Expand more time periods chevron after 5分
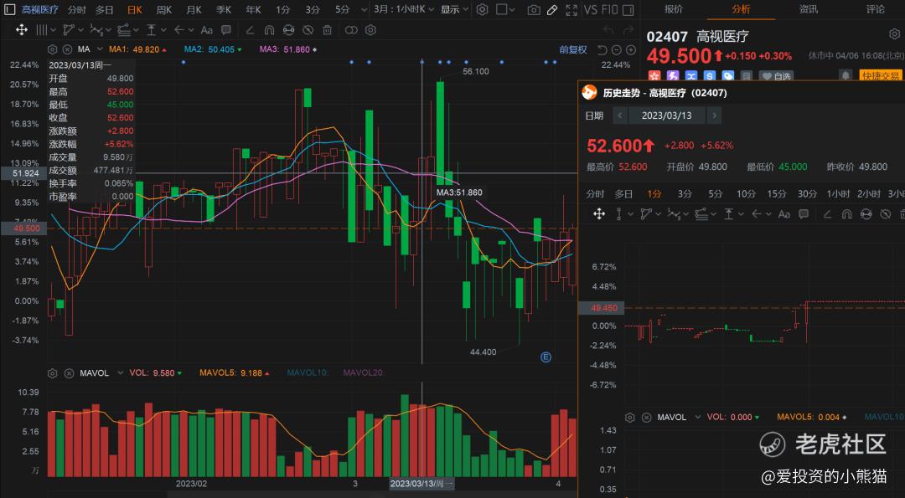905x498 pixels. click(x=364, y=10)
